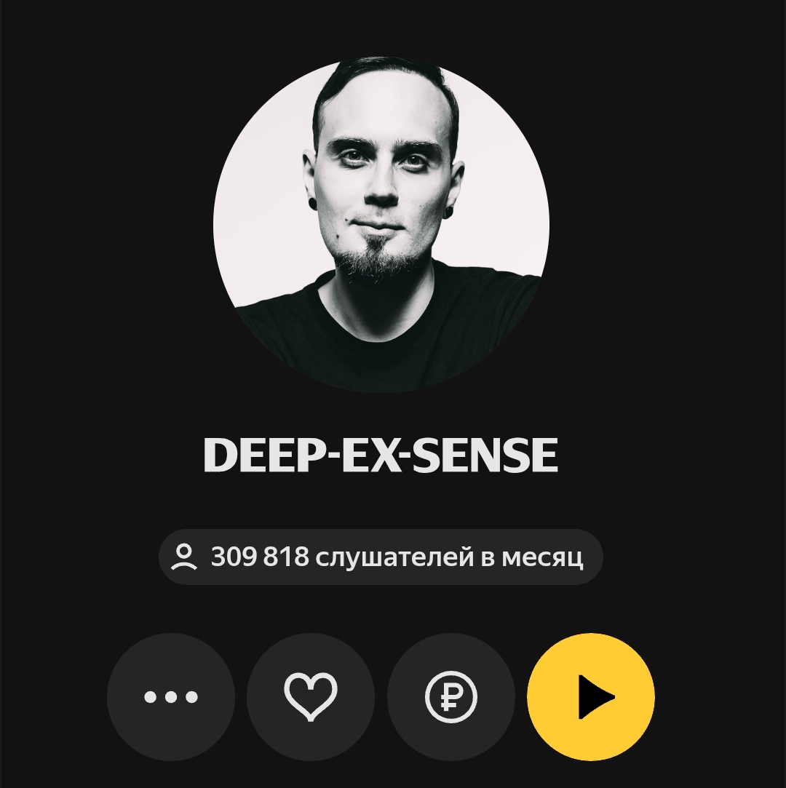Expand extra actions under the ellipsis button

pyautogui.click(x=171, y=696)
